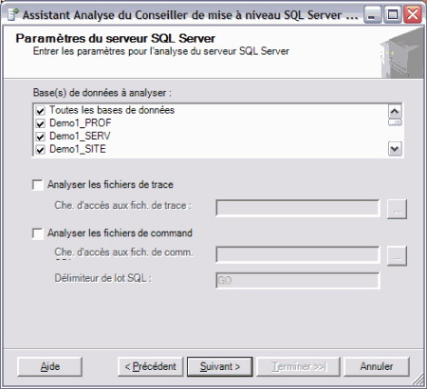Uncheck Toutes les bases de données
This screenshot has height=389, width=427.
pyautogui.click(x=40, y=111)
